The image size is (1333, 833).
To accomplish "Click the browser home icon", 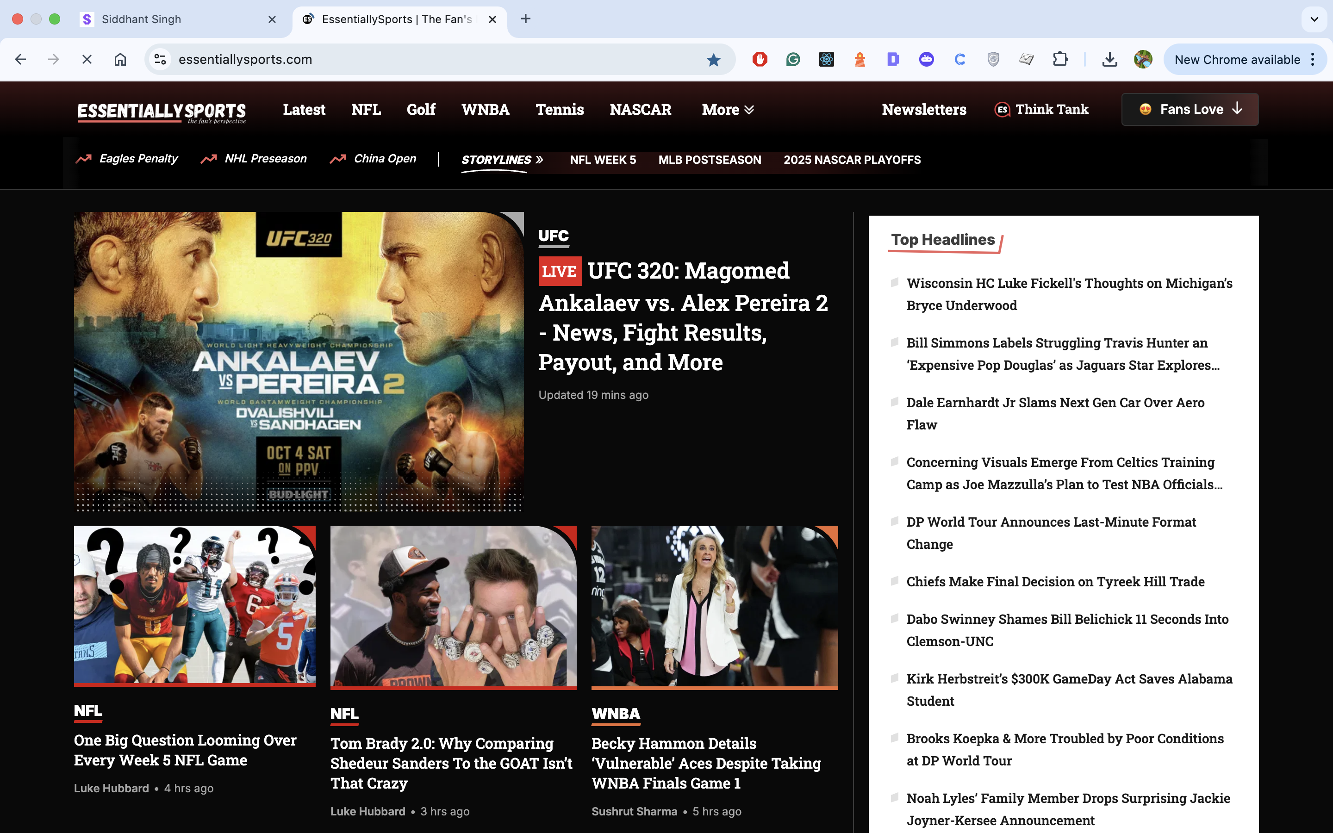I will 120,60.
